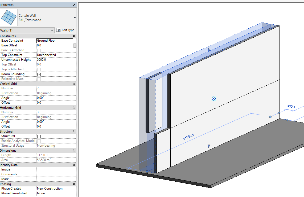The width and height of the screenshot is (304, 197).
Task: Click the Vertical Grid Justification Beginning value
Action: (55, 93)
